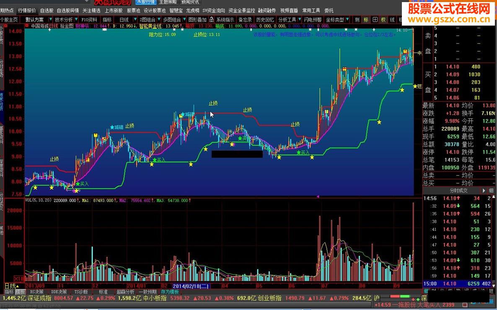The height and width of the screenshot is (310, 497).
Task: Open dropdown arrow beside 多图组合
Action: 184,20
